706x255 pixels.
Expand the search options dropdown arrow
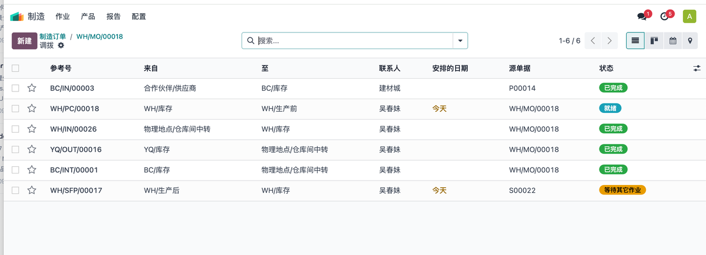[460, 41]
